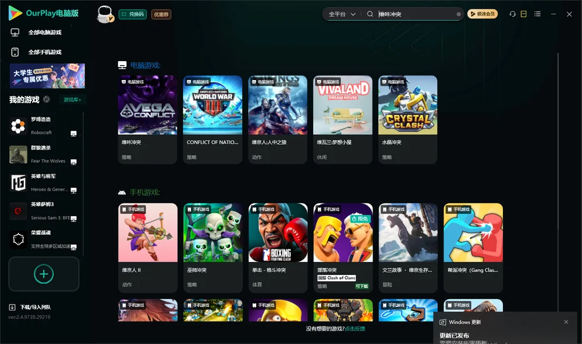Open Serious Sam 3: BFE entry
This screenshot has width=582, height=344.
(x=44, y=211)
